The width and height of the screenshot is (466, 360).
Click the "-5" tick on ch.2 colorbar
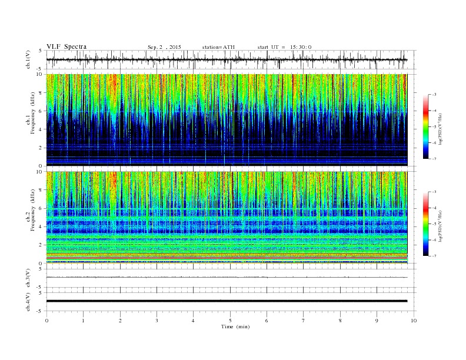pyautogui.click(x=434, y=224)
